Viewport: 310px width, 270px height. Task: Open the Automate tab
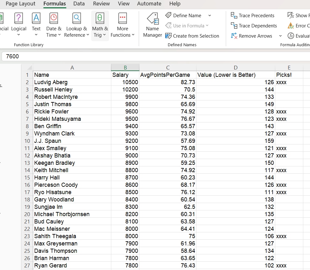tap(149, 4)
